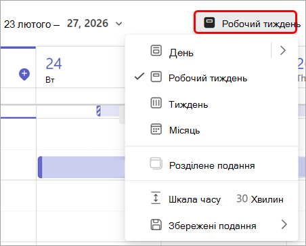Open Шкала часу time scale setting

(212, 199)
